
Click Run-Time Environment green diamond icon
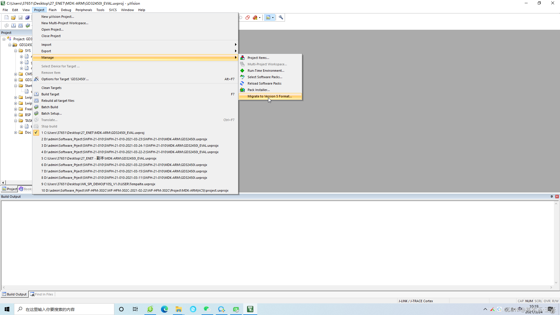pos(242,71)
